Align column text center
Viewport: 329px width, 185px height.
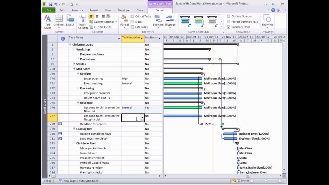coord(97,16)
